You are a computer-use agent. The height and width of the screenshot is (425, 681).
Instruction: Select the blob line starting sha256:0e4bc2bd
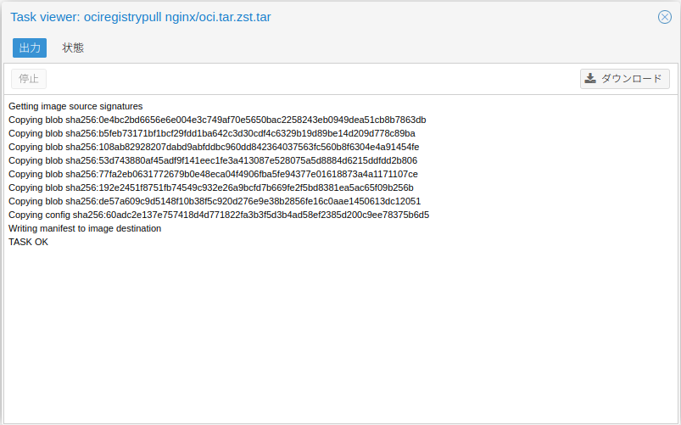tap(217, 120)
